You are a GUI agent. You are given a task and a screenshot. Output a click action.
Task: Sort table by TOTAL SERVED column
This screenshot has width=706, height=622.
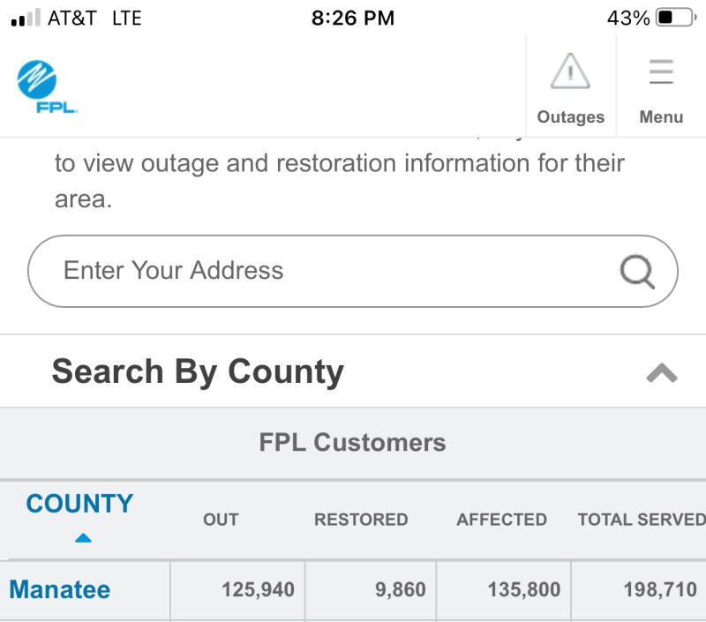[641, 520]
